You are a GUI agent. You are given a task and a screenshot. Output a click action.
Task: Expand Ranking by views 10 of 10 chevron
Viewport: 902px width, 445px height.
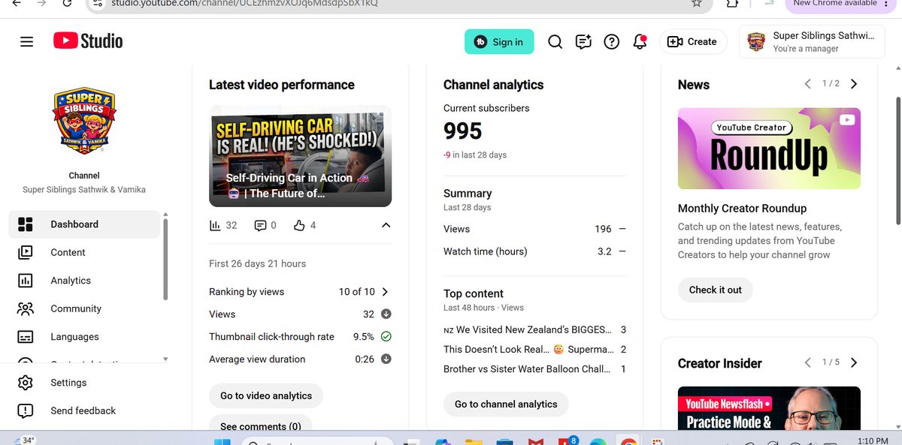coord(385,292)
